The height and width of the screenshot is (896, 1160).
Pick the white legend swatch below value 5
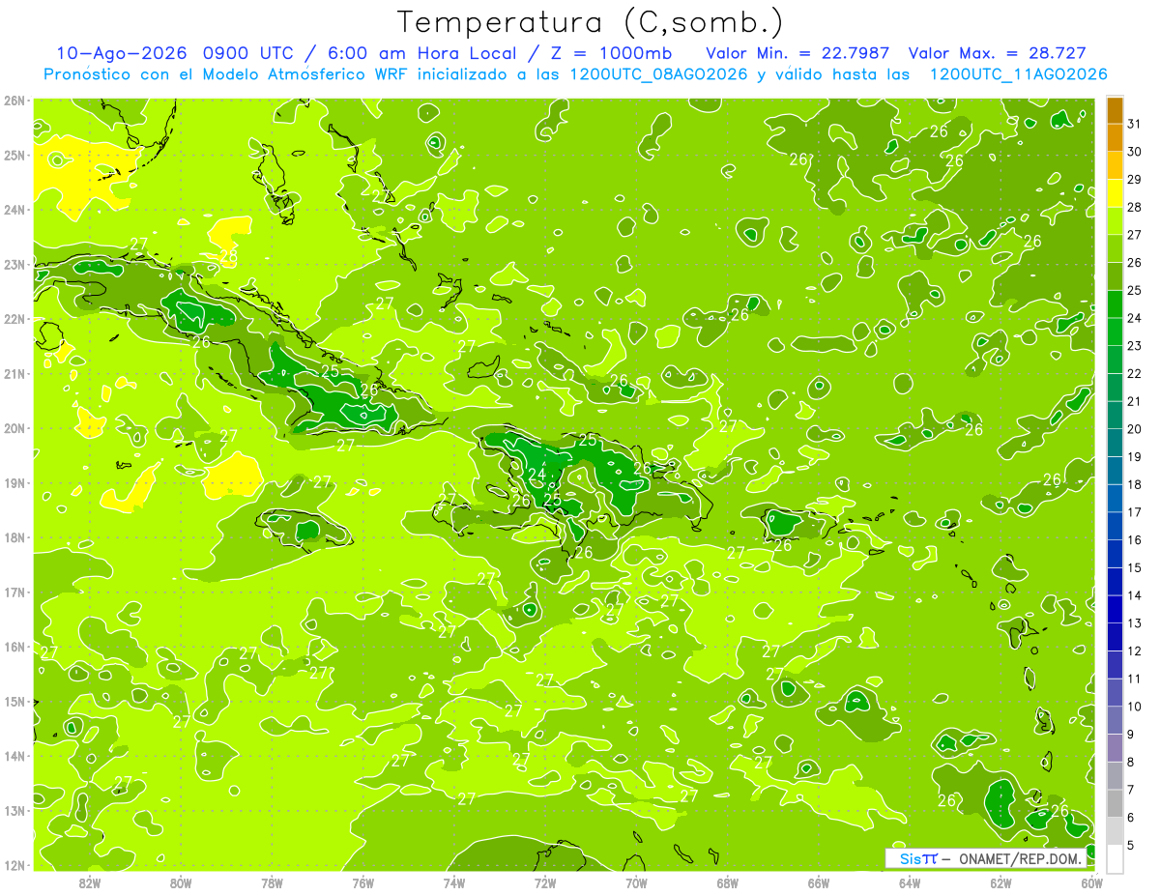pyautogui.click(x=1115, y=858)
